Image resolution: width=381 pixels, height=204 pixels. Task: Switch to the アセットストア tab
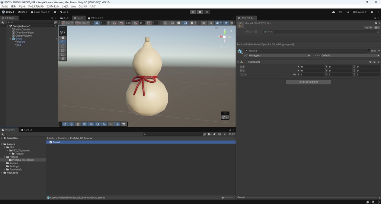pyautogui.click(x=96, y=18)
